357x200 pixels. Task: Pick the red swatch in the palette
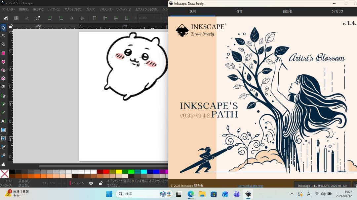[x=106, y=172]
